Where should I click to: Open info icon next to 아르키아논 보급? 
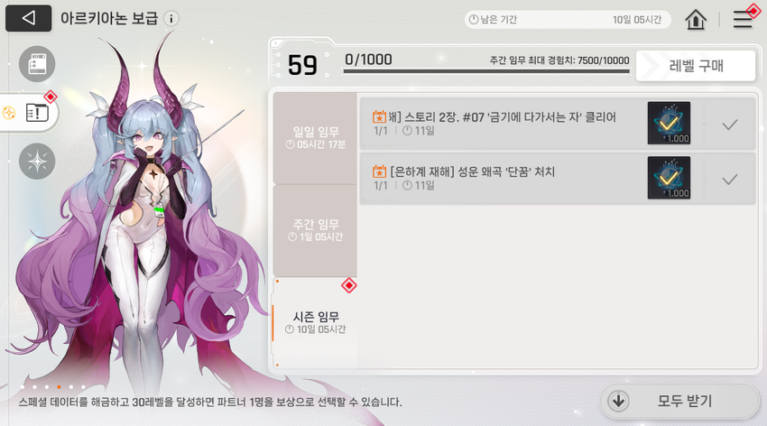[171, 19]
